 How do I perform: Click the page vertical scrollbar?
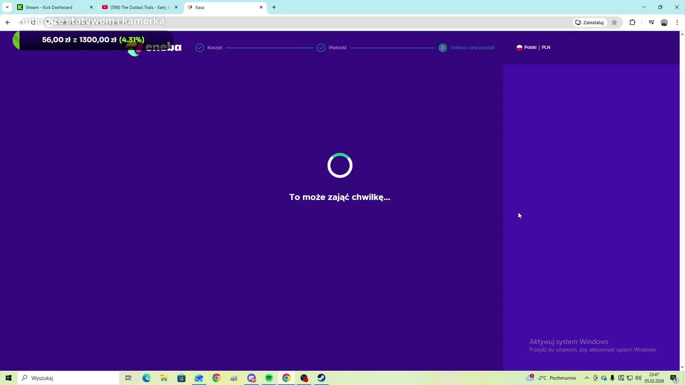[x=682, y=201]
